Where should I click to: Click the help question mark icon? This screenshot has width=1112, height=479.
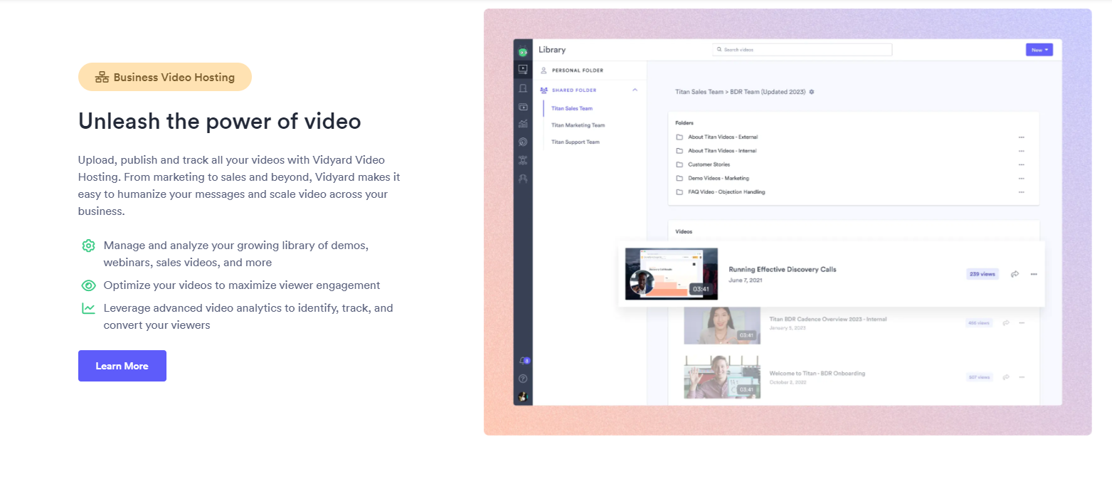(x=523, y=379)
